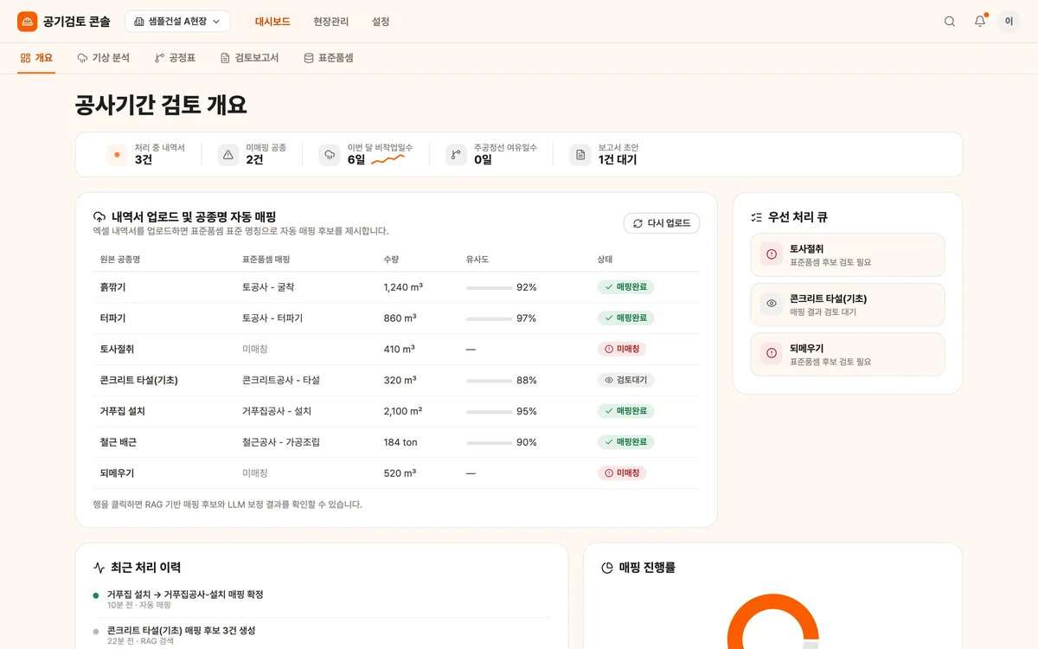Click the 비작업일수 sparkline trend chart
The height and width of the screenshot is (649, 1038).
point(388,160)
